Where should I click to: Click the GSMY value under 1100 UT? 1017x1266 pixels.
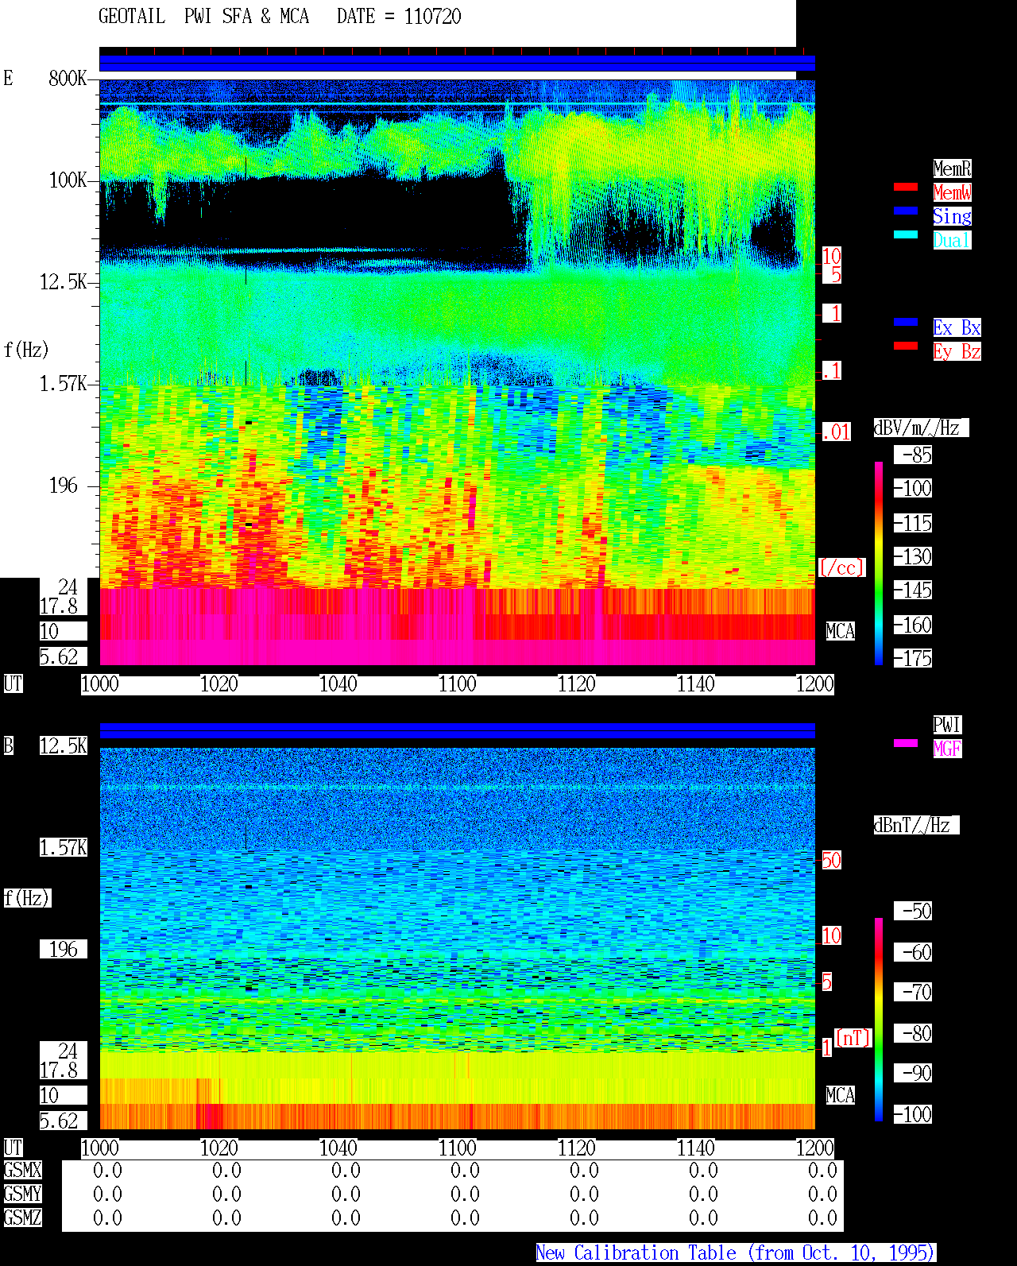click(x=466, y=1194)
